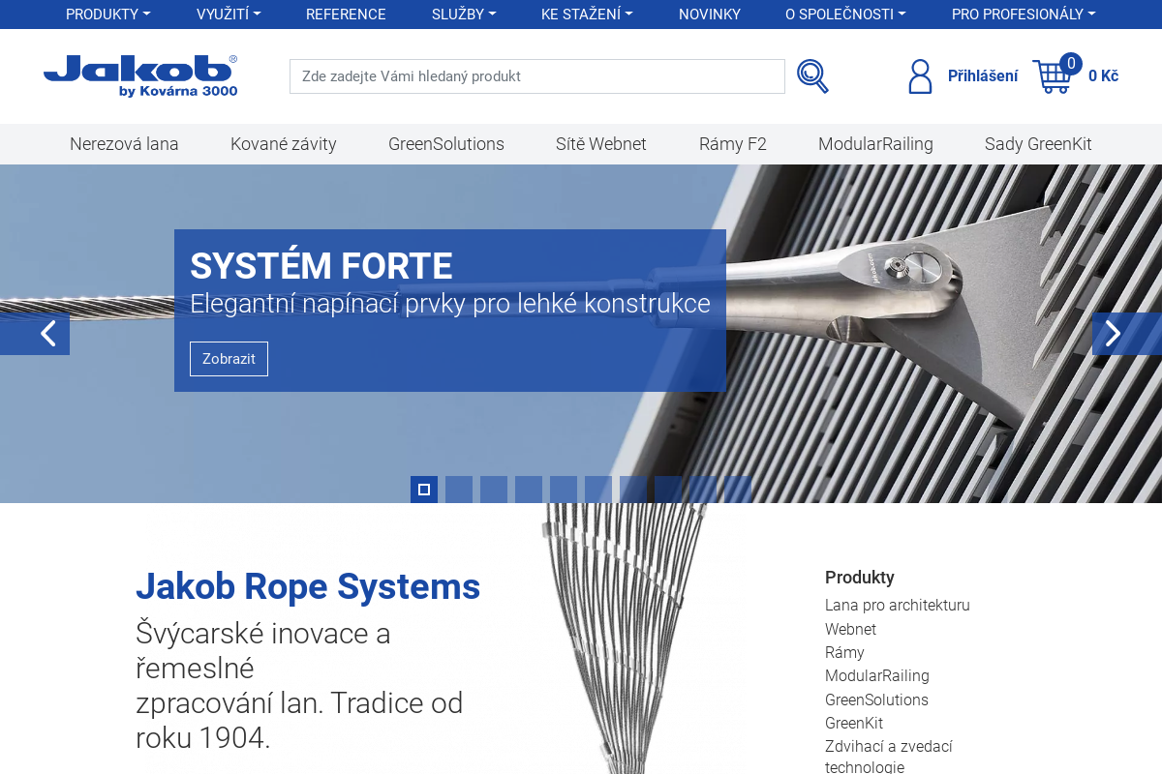This screenshot has width=1162, height=774.
Task: Click the magnifying glass search icon
Action: [x=812, y=76]
